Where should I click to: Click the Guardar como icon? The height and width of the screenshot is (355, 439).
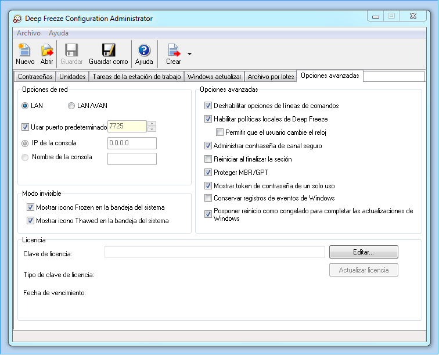point(109,50)
